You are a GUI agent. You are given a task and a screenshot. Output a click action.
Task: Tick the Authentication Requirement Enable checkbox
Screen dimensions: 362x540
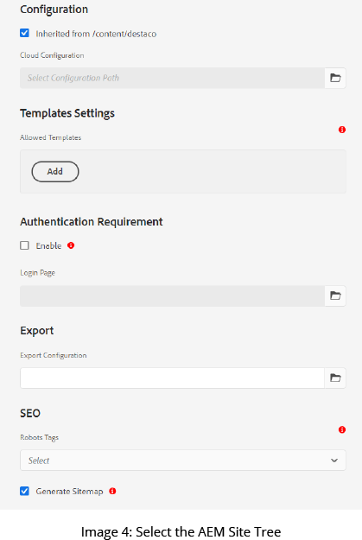pyautogui.click(x=24, y=245)
